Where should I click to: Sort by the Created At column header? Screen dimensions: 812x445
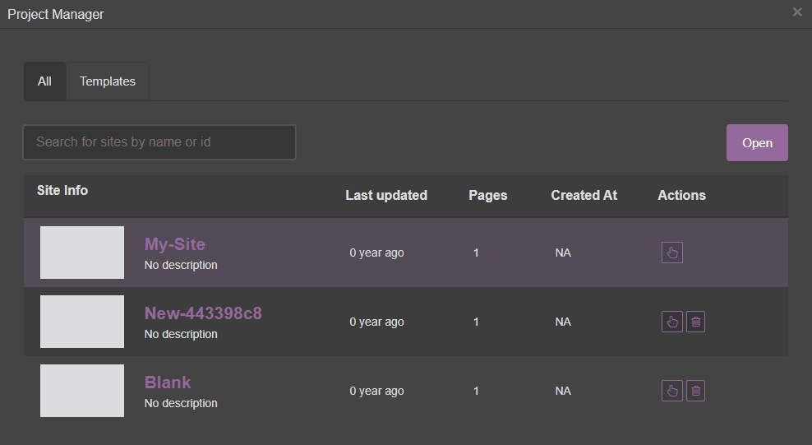[584, 196]
